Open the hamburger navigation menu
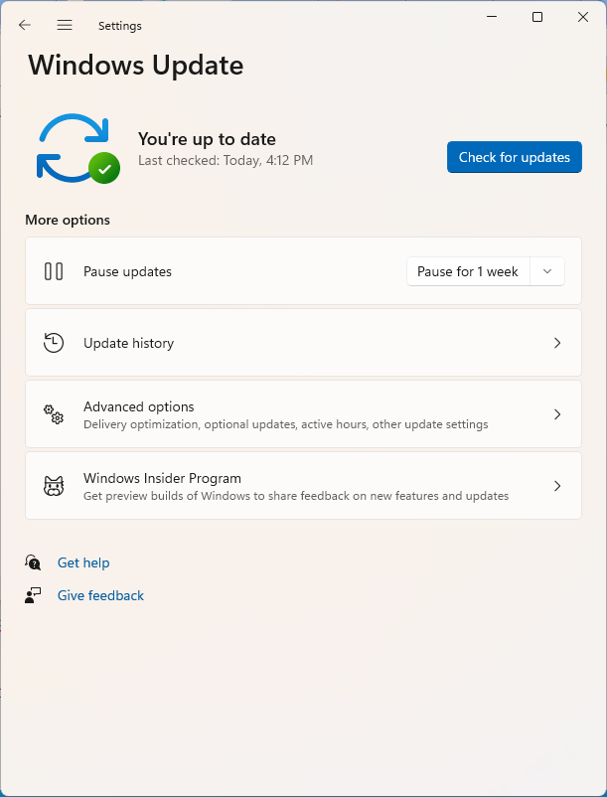The height and width of the screenshot is (797, 607). pyautogui.click(x=65, y=25)
